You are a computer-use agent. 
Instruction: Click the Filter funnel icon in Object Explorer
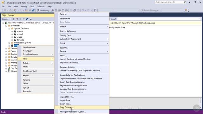point(24,19)
